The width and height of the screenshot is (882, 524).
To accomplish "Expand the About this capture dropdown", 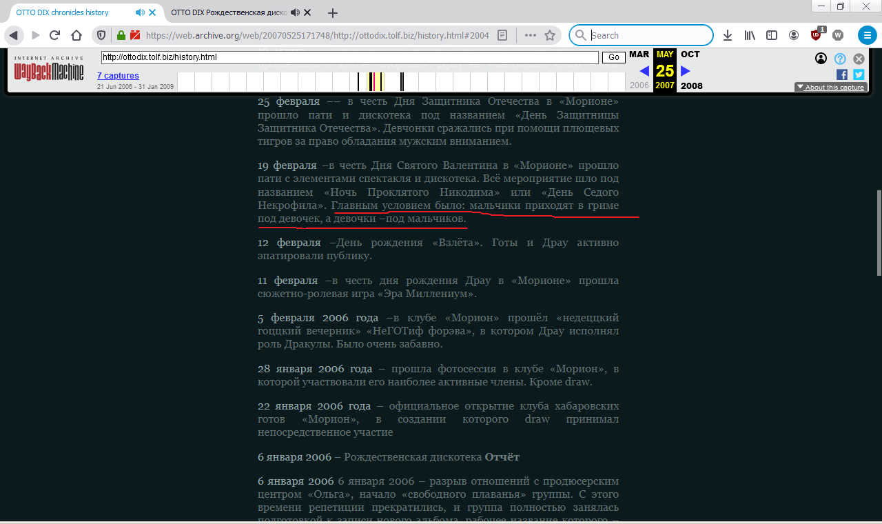I will tap(830, 87).
